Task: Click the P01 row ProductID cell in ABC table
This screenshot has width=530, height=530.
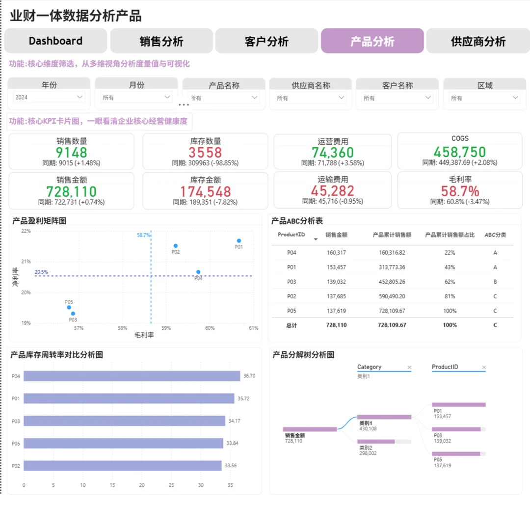Action: coord(291,267)
